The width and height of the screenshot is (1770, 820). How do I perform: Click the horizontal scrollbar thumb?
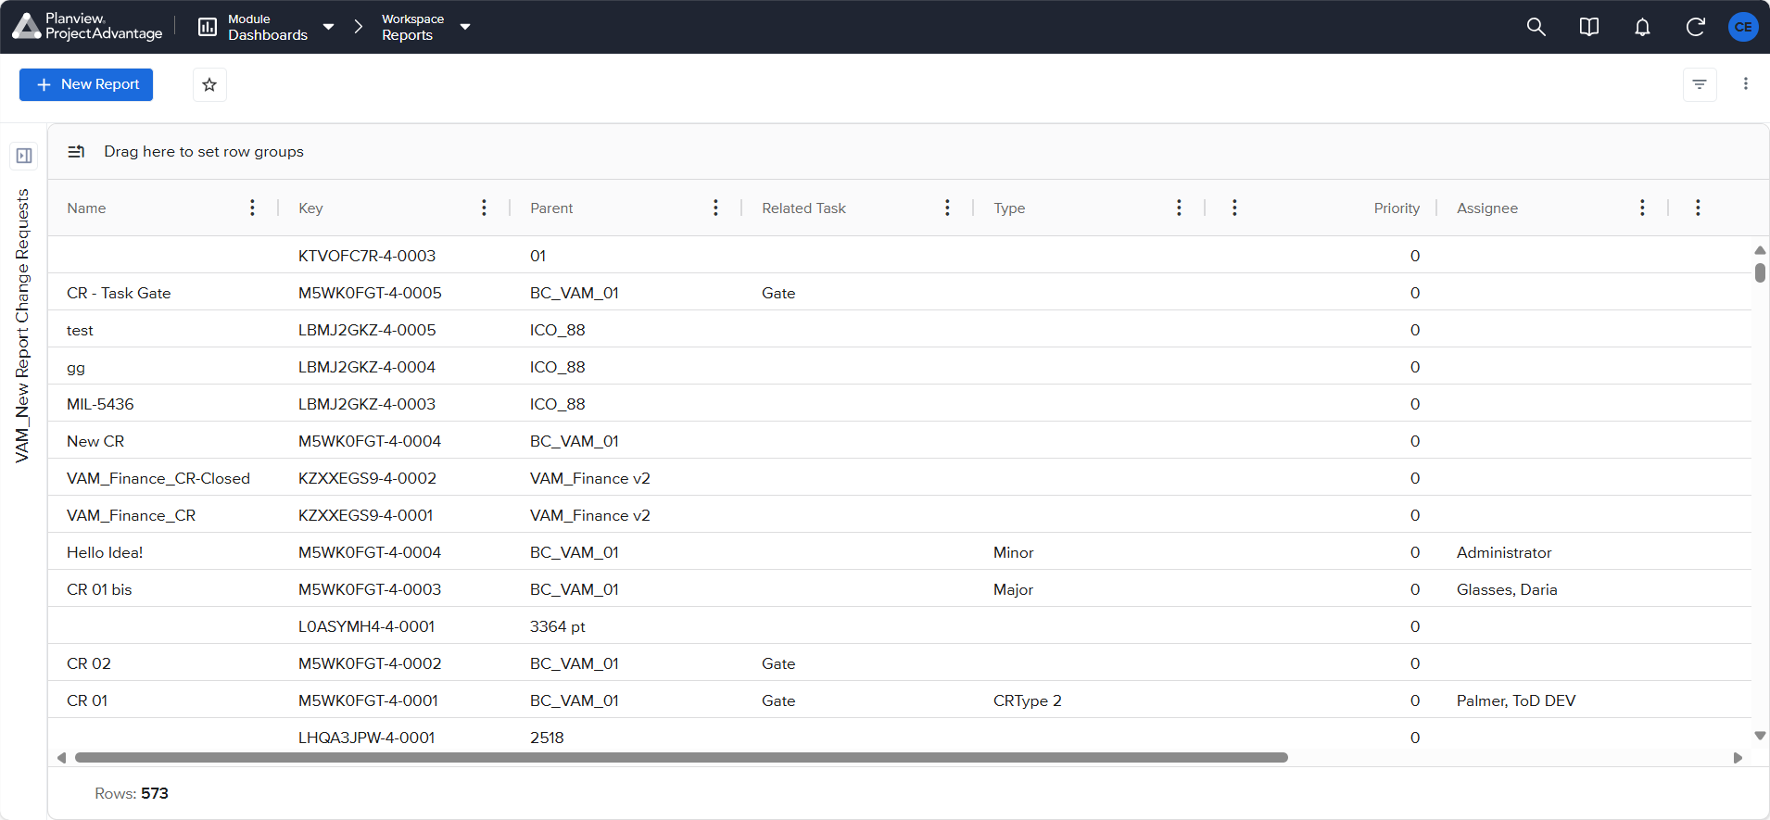point(681,758)
